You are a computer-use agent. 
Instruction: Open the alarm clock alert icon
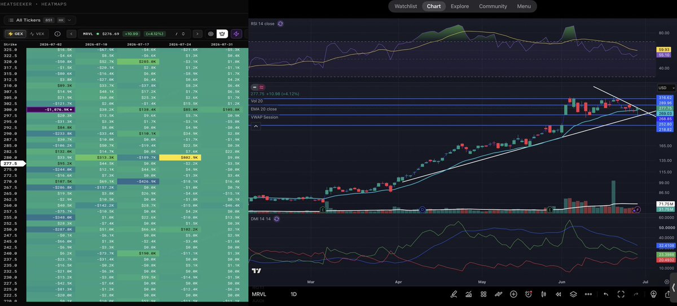tap(529, 294)
